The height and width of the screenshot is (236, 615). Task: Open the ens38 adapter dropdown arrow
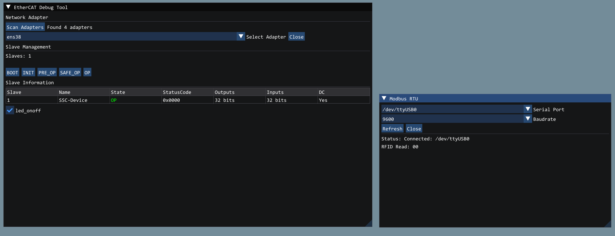click(241, 37)
